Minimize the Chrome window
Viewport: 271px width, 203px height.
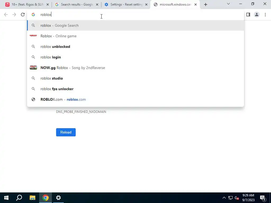pyautogui.click(x=240, y=4)
